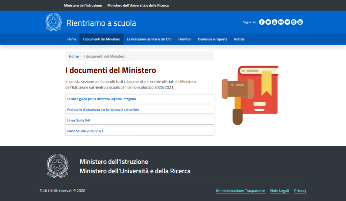This screenshot has width=346, height=201.
Task: Open I territori menu item
Action: tap(185, 39)
